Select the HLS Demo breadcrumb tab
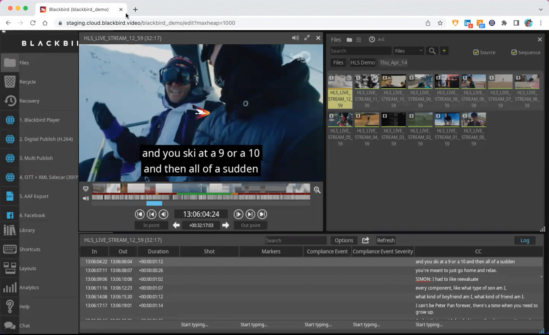The height and width of the screenshot is (335, 549). click(362, 63)
